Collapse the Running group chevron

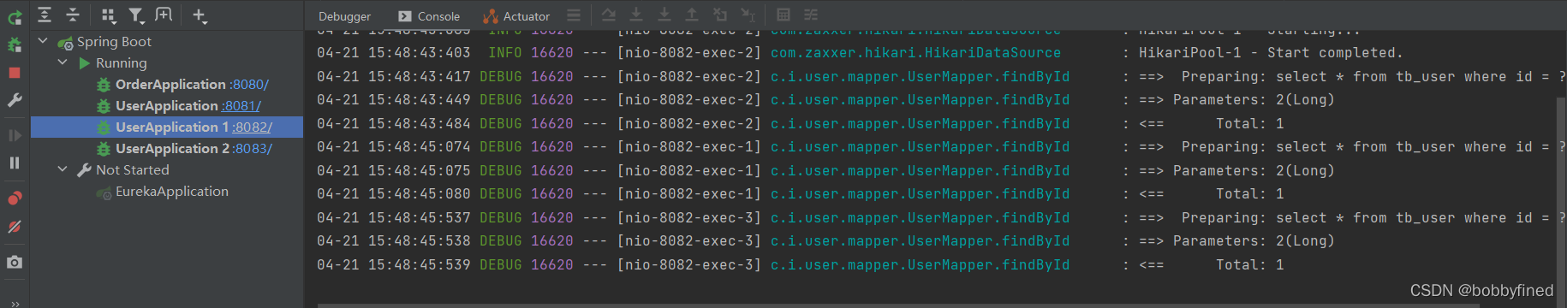63,62
